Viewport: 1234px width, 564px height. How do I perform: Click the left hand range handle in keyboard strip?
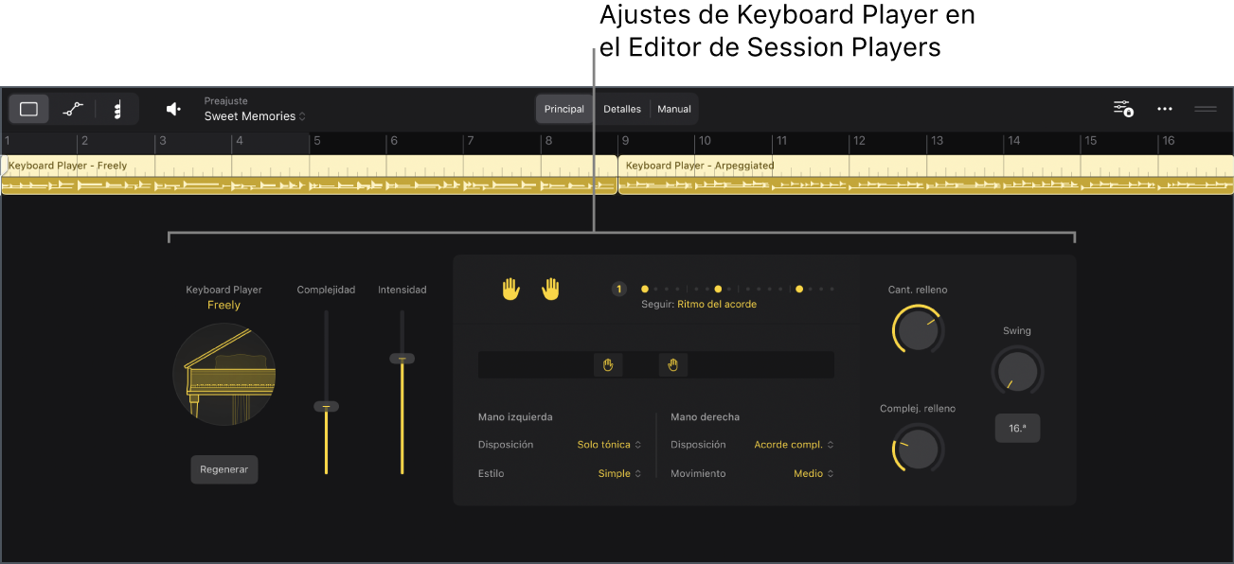[x=608, y=364]
